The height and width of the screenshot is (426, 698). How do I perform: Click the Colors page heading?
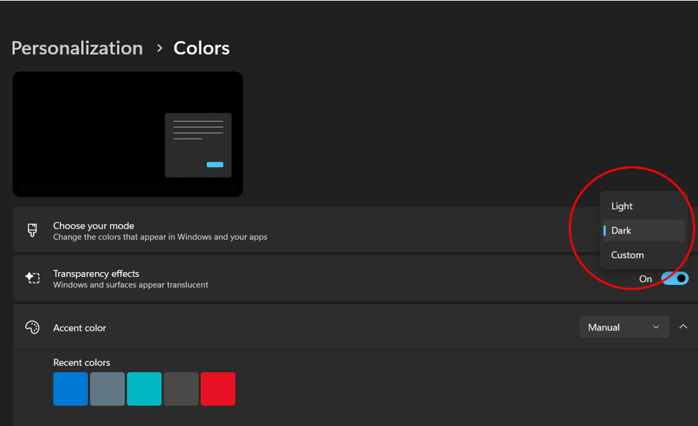pyautogui.click(x=201, y=48)
